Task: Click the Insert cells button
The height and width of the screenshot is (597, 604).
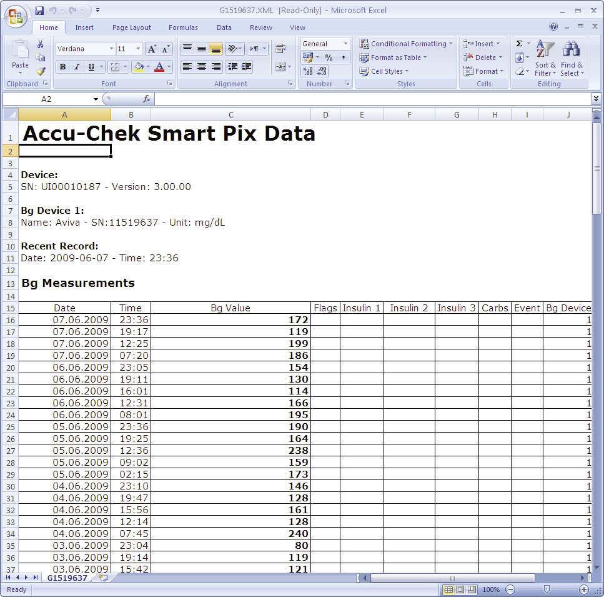Action: pyautogui.click(x=481, y=44)
